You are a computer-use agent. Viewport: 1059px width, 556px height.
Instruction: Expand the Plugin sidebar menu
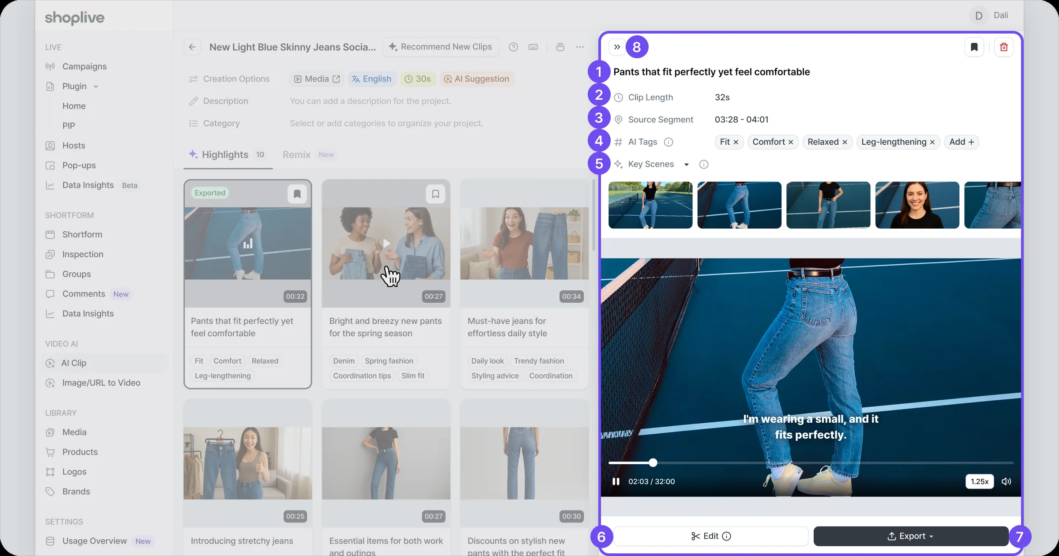[x=96, y=86]
